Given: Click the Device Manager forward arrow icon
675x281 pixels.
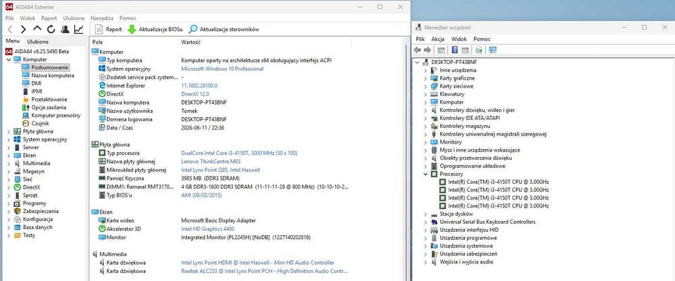Looking at the screenshot, I should pos(427,51).
